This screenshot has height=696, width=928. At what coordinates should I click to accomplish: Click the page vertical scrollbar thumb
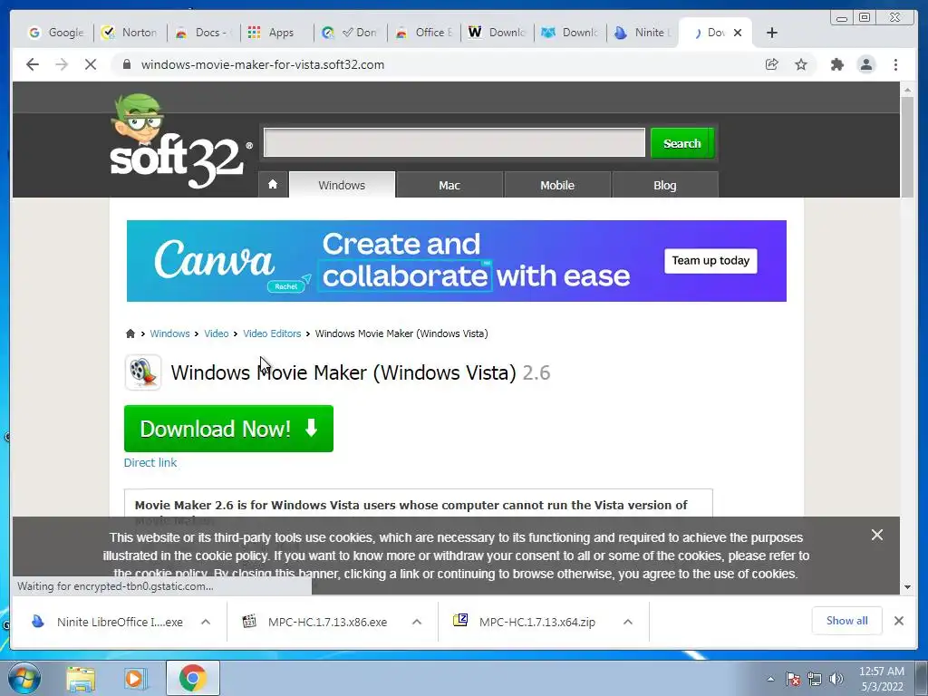907,147
